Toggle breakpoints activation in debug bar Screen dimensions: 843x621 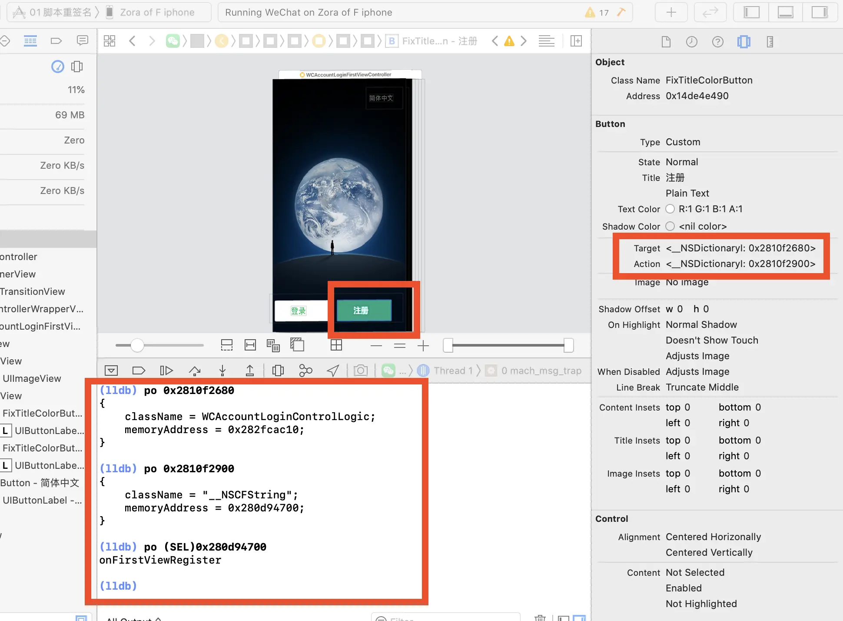click(139, 371)
